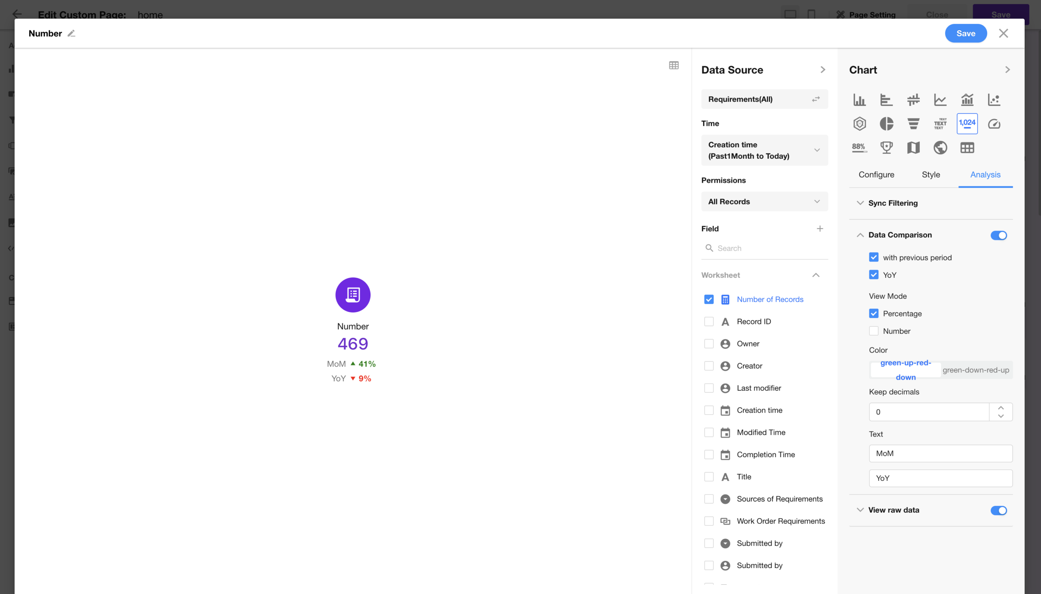Screen dimensions: 1041x594
Task: Turn off the Data Comparison toggle
Action: tap(998, 235)
